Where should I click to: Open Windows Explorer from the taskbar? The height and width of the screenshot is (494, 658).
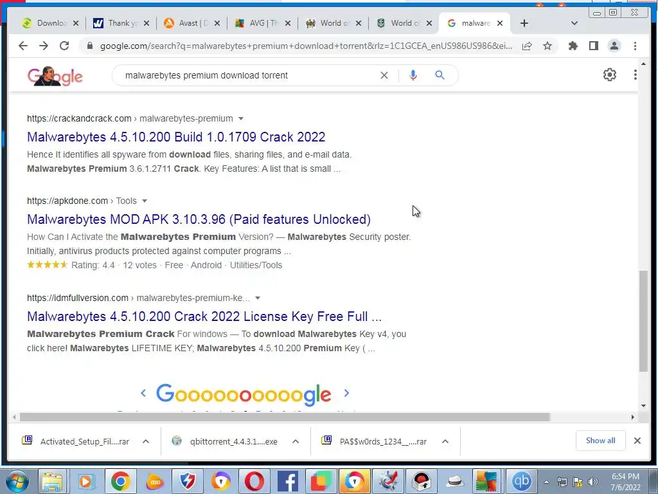pos(53,481)
